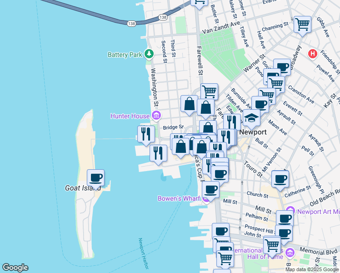Open the restaurant marker near Edward St
This screenshot has width=340, height=273.
pos(232,121)
